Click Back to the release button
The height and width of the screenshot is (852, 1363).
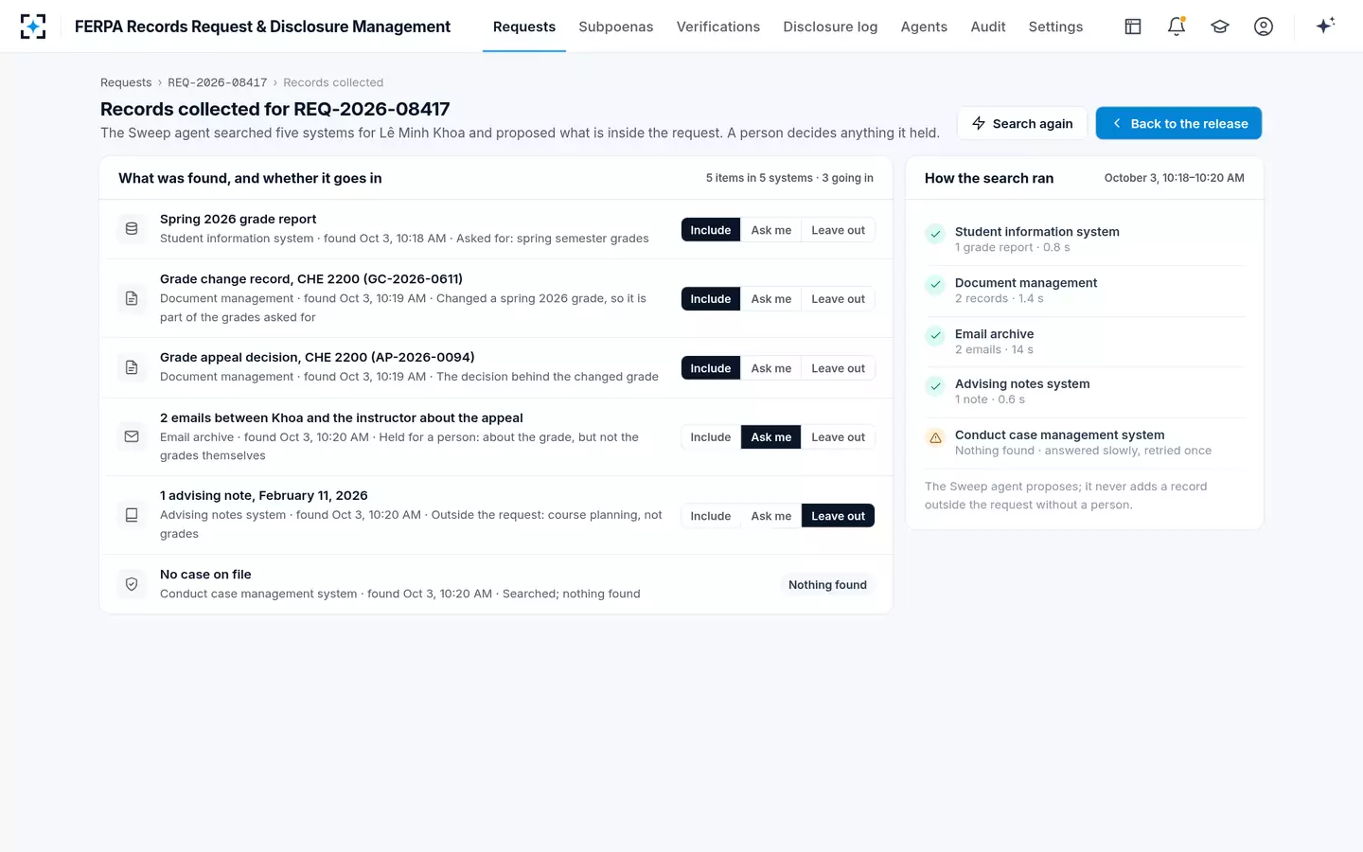[x=1178, y=123]
